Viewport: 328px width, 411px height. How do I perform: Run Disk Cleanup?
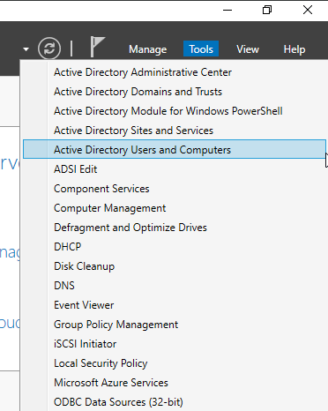coord(84,266)
